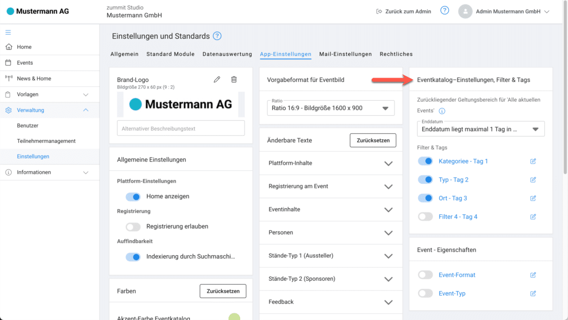Enable the Registrierung erlauben toggle
This screenshot has width=568, height=320.
[133, 226]
